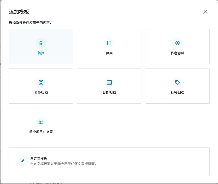The image size is (218, 184).
Task: Click the 选择新模板应用于的内容 instruction text
Action: (x=30, y=23)
